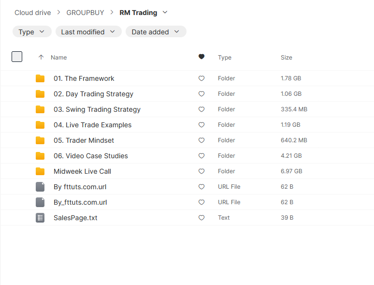The width and height of the screenshot is (374, 285).
Task: Click the Midweek Live Call folder icon
Action: pyautogui.click(x=40, y=171)
